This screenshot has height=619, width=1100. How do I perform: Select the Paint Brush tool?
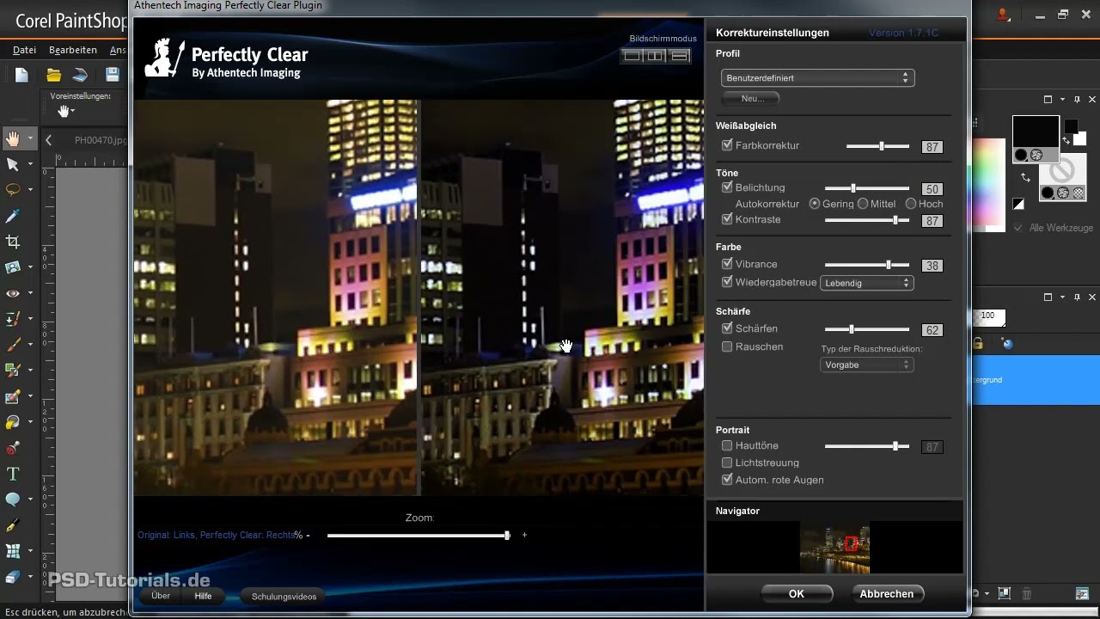click(13, 345)
